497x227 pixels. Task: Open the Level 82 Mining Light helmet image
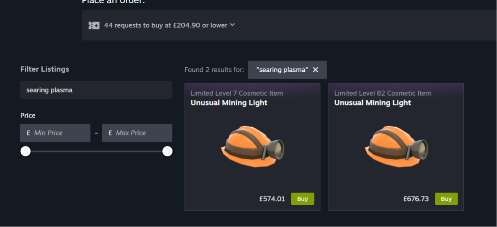[396, 146]
